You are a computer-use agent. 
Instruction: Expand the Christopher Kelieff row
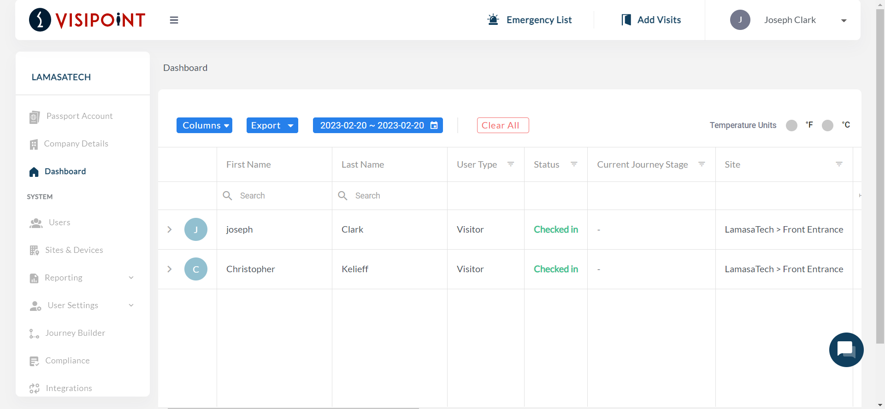pyautogui.click(x=170, y=269)
